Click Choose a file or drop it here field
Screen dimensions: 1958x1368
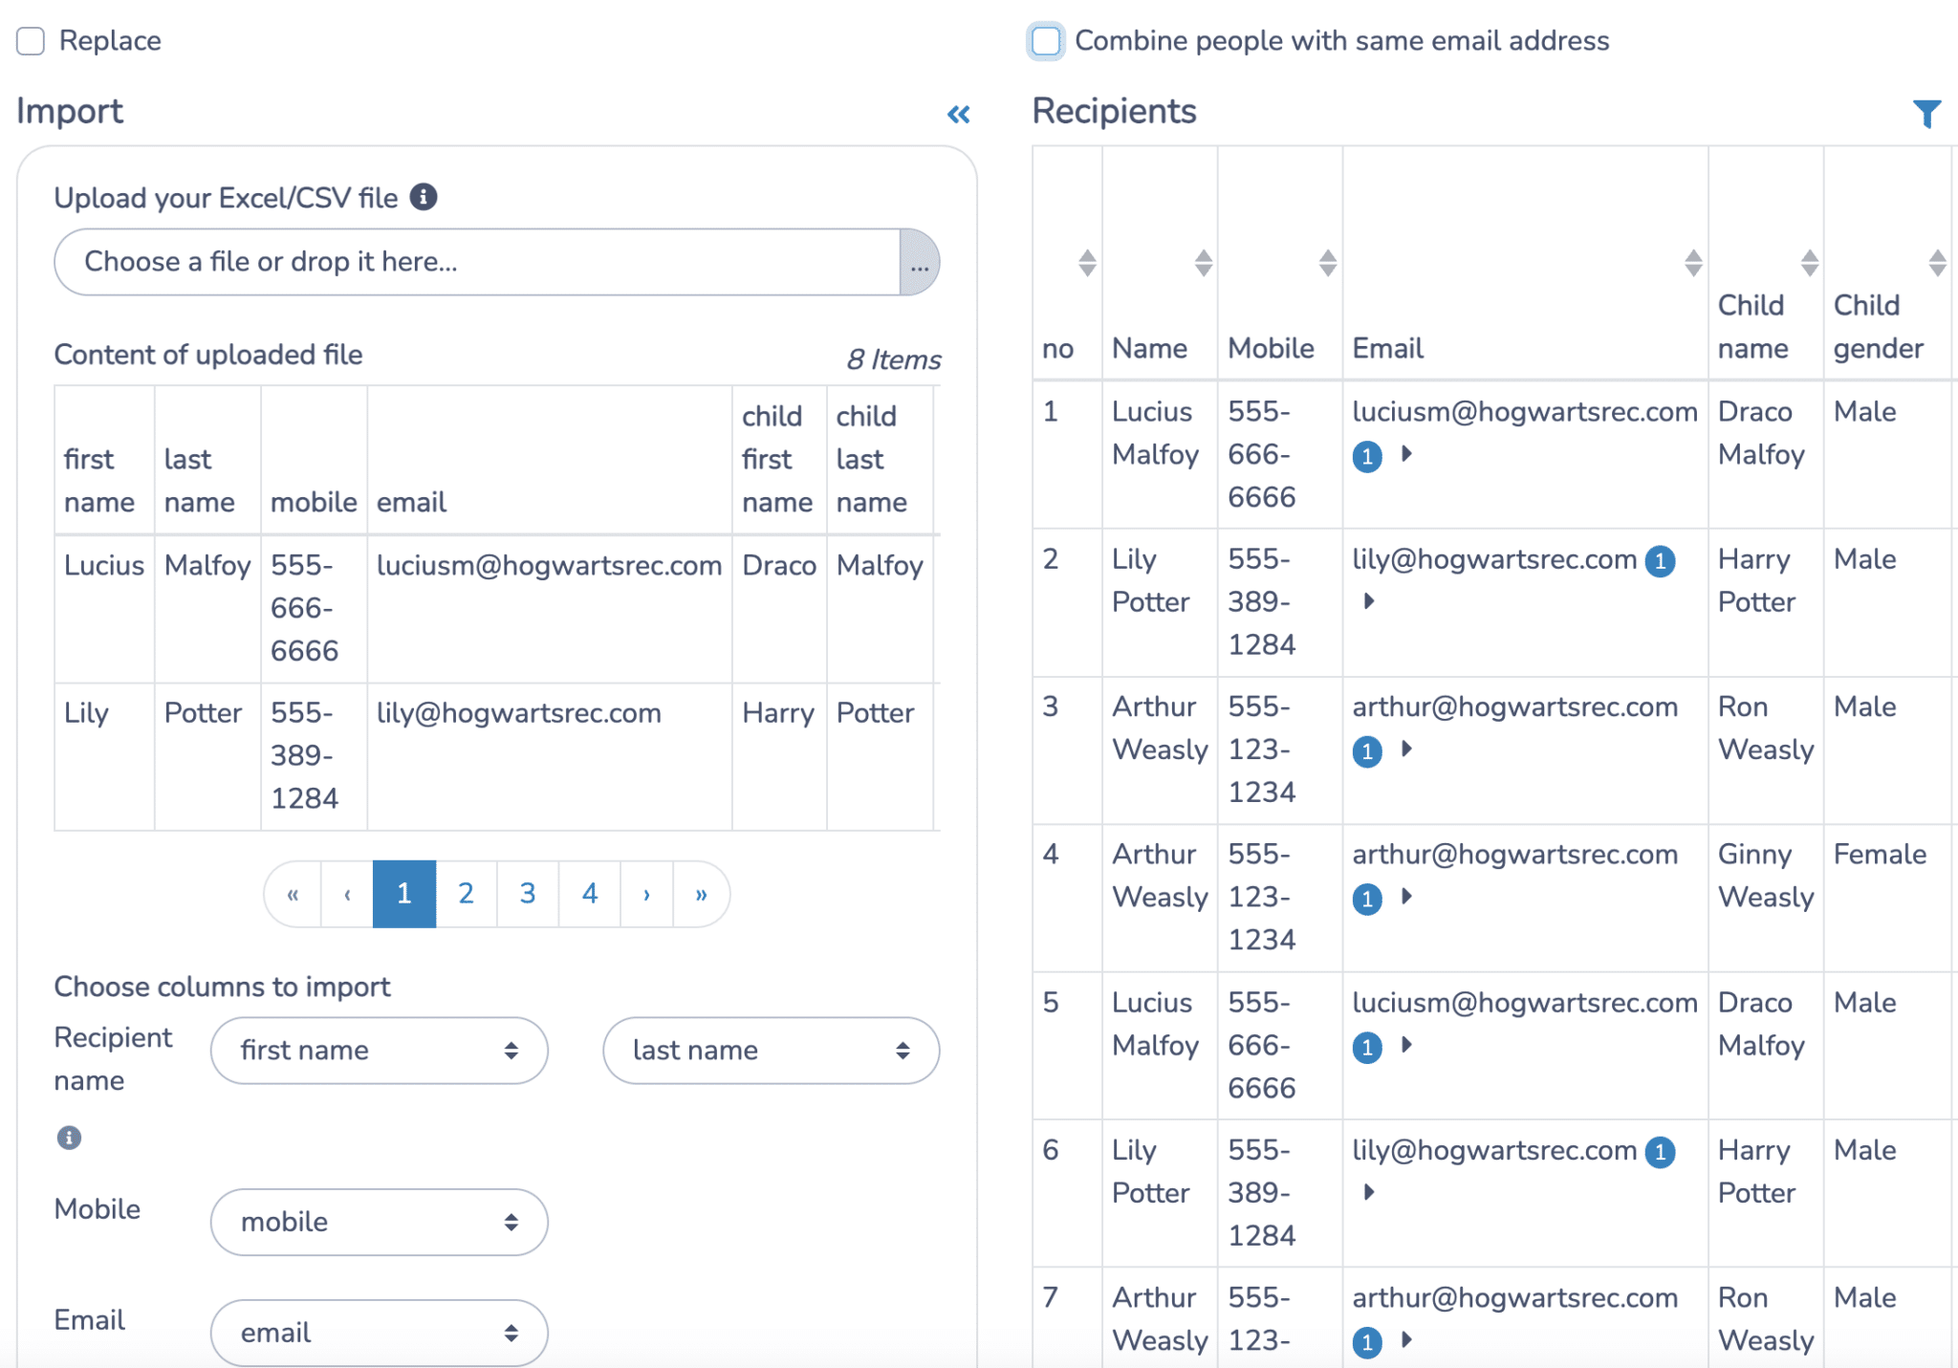tap(477, 262)
